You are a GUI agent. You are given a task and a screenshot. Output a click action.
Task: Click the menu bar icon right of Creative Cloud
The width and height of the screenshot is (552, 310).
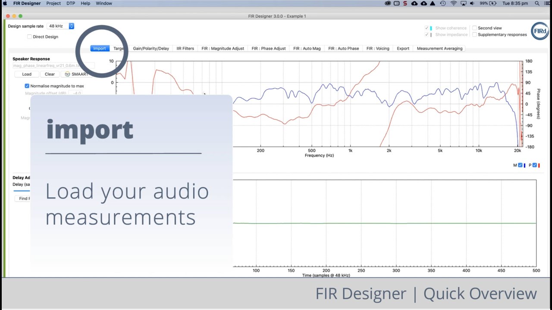(396, 3)
